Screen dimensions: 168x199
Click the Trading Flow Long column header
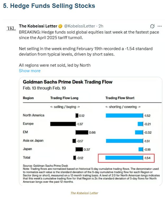64,98
